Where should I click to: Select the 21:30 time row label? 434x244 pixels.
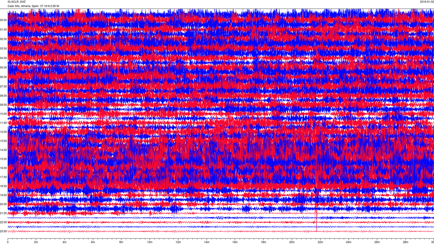[3, 213]
